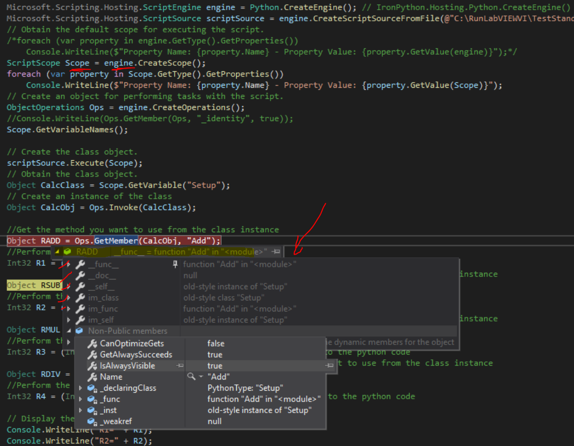Click the Name property wrench icon
This screenshot has width=574, height=446.
coord(91,376)
